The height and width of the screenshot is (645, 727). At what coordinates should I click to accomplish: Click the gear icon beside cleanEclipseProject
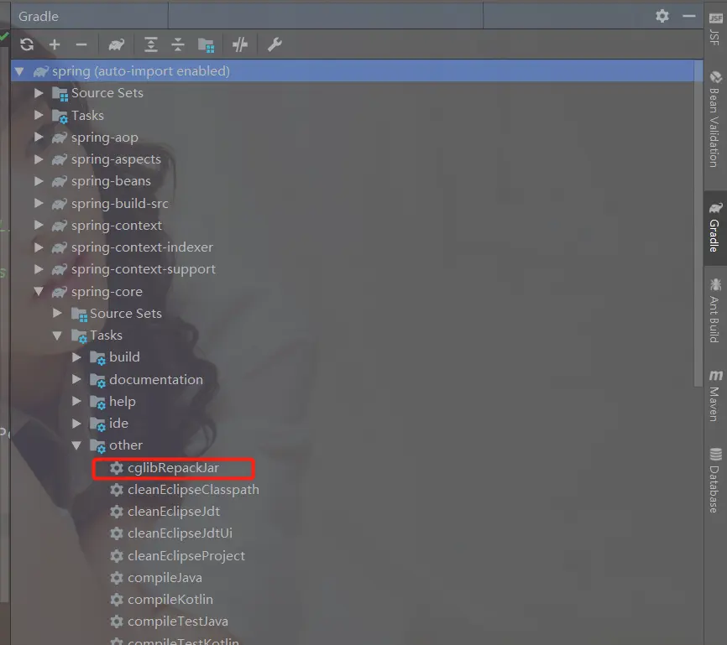117,555
